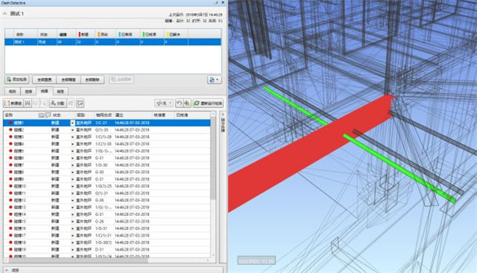Select clash row 碰撞3
Screen dimensions: 477x273
coord(106,136)
